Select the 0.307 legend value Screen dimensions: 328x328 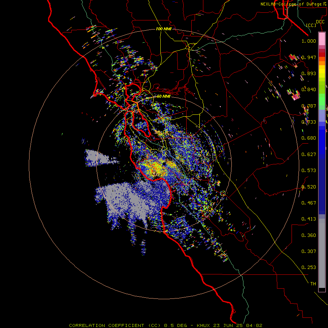309,251
